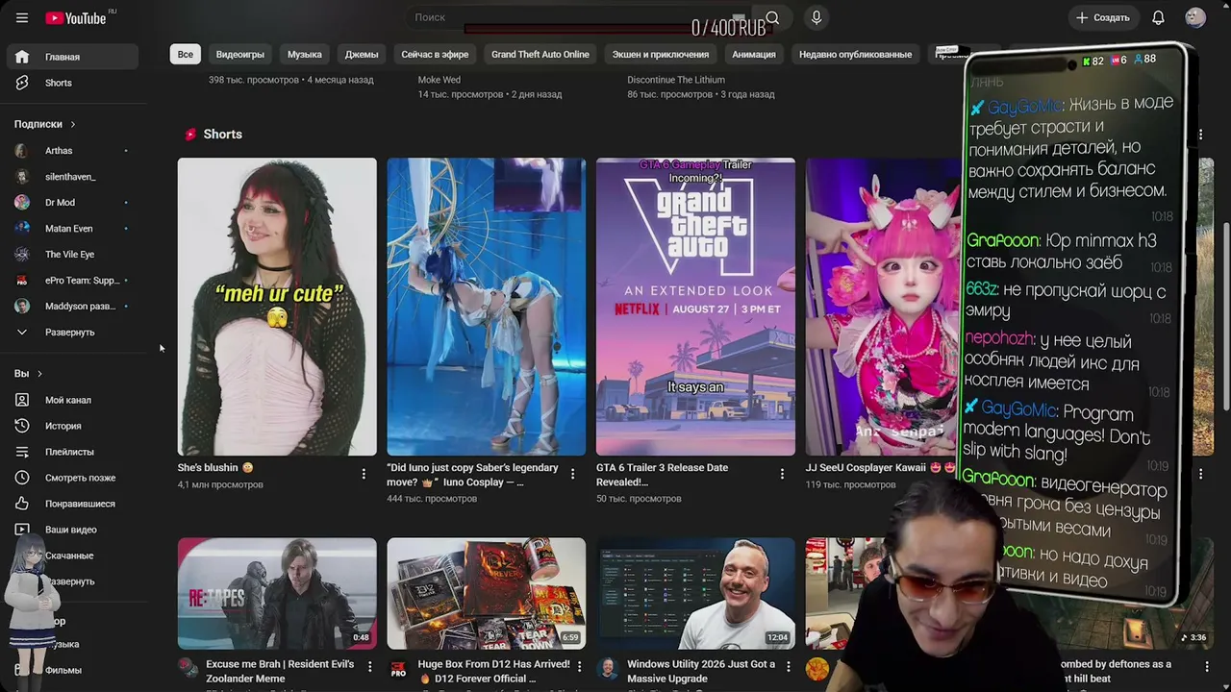1231x692 pixels.
Task: Play the JJ SeeU Cosplayer Kawaii short
Action: coord(885,307)
